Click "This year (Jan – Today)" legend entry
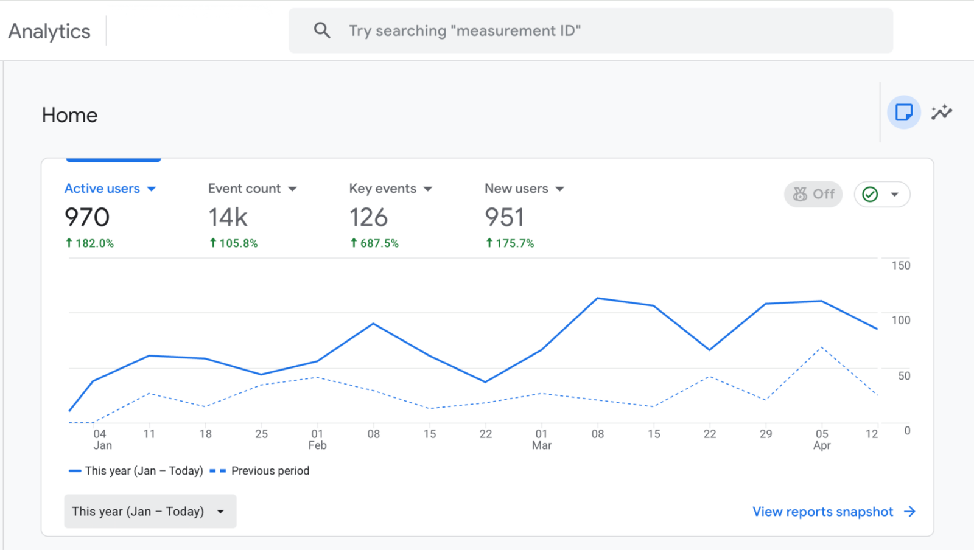974x550 pixels. (136, 471)
